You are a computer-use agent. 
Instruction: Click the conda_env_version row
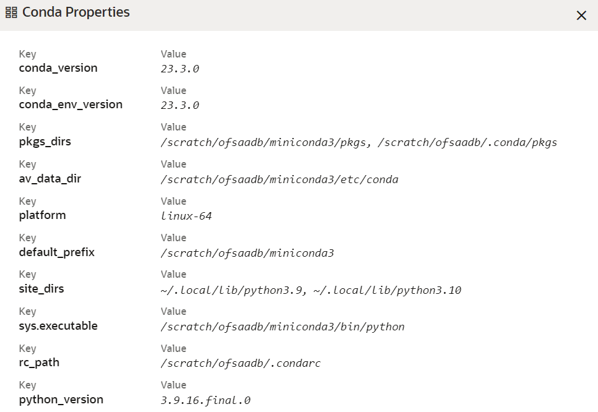point(70,105)
